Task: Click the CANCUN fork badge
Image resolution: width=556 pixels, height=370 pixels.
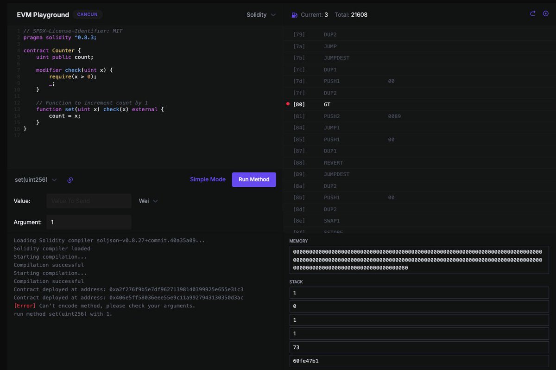Action: [x=88, y=14]
